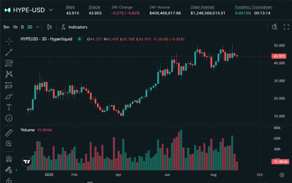The height and width of the screenshot is (183, 292).
Task: Click the Open Interest label
Action: pyautogui.click(x=202, y=7)
